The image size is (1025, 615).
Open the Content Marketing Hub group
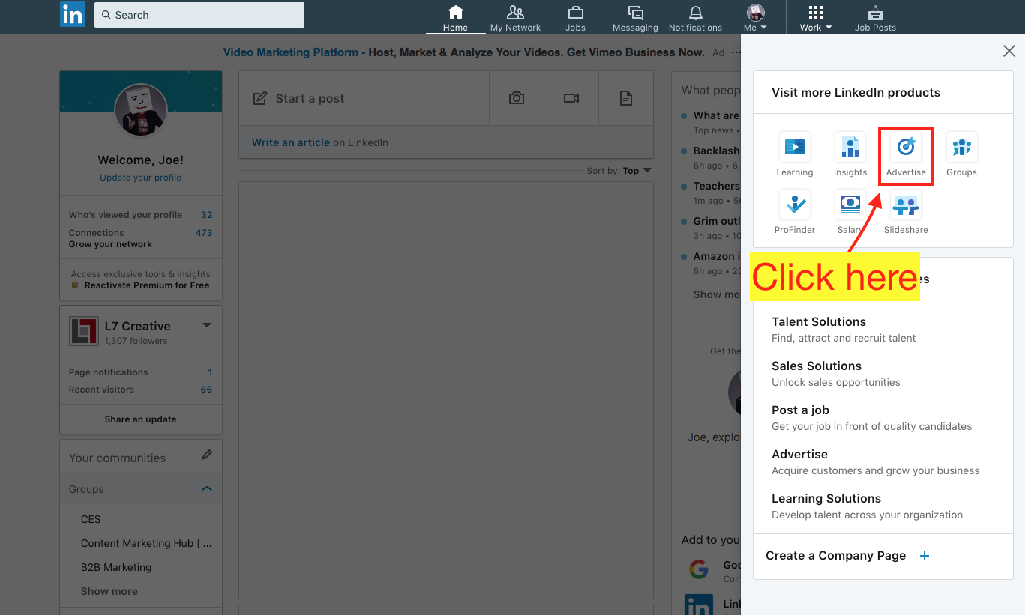(x=146, y=543)
